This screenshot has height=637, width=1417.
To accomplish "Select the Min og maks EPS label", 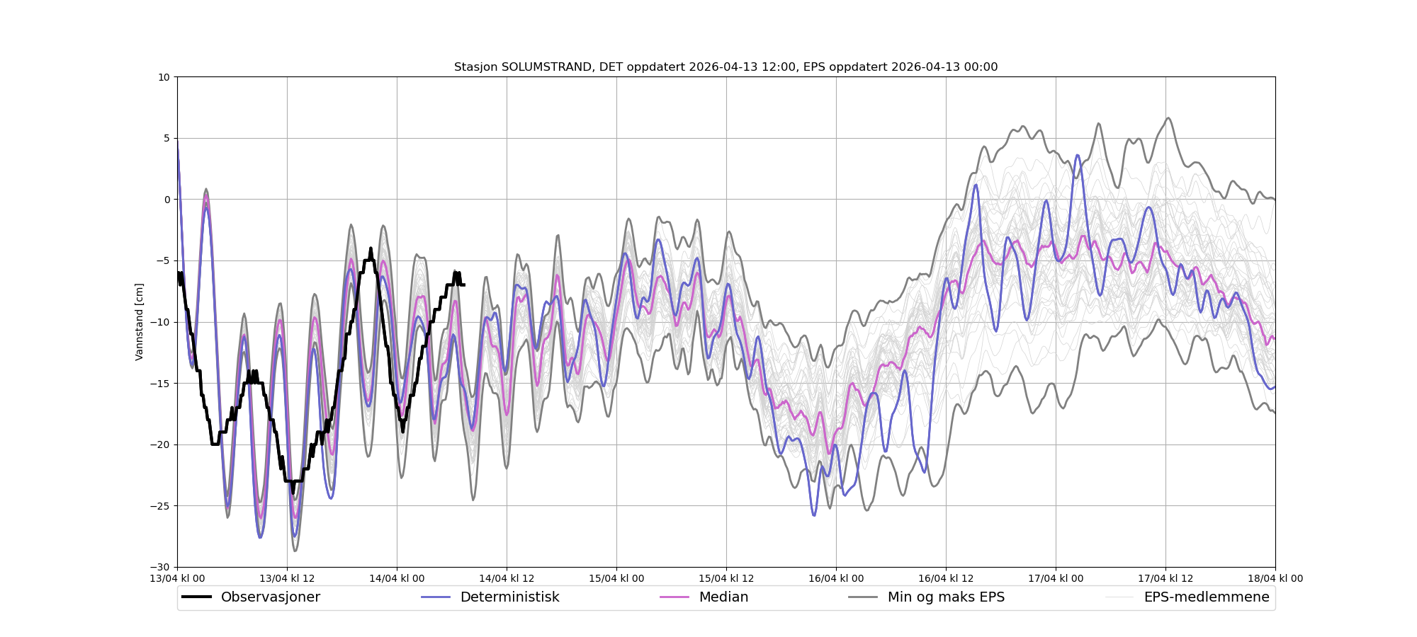I will pyautogui.click(x=946, y=597).
